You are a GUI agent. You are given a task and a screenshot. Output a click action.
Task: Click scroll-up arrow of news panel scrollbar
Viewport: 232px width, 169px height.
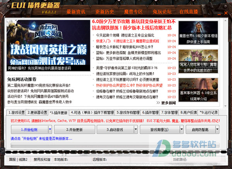[x=225, y=21]
